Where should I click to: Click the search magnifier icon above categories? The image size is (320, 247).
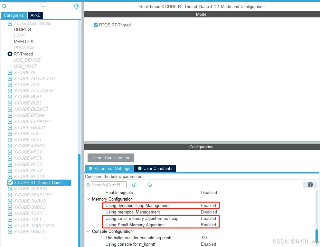[4, 6]
